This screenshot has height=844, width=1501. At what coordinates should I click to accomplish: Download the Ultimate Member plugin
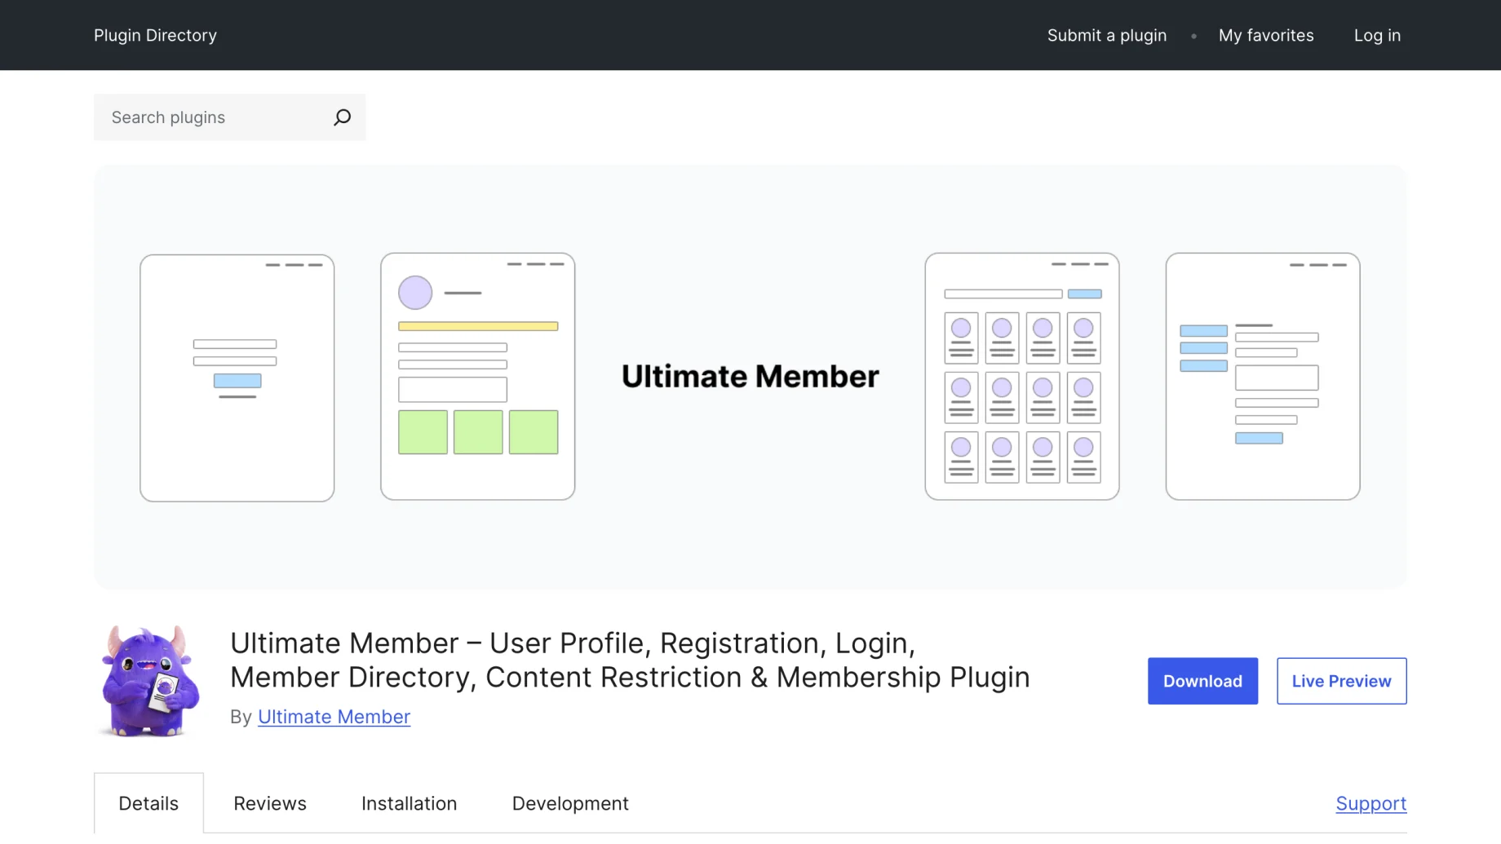[1202, 681]
